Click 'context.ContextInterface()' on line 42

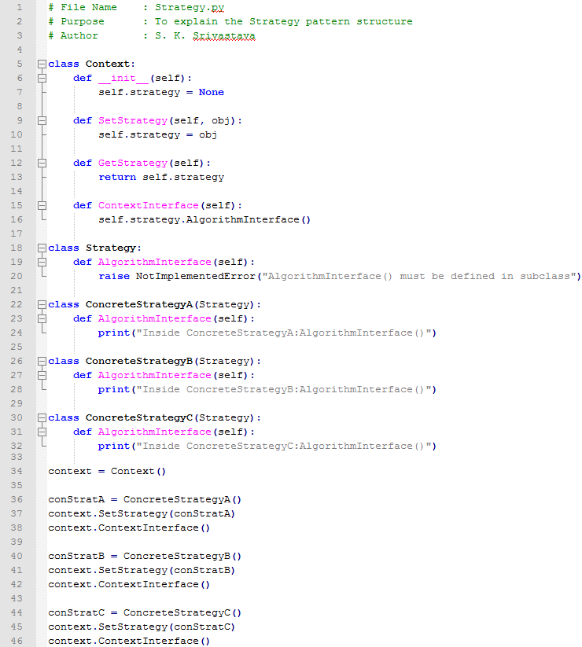click(129, 584)
